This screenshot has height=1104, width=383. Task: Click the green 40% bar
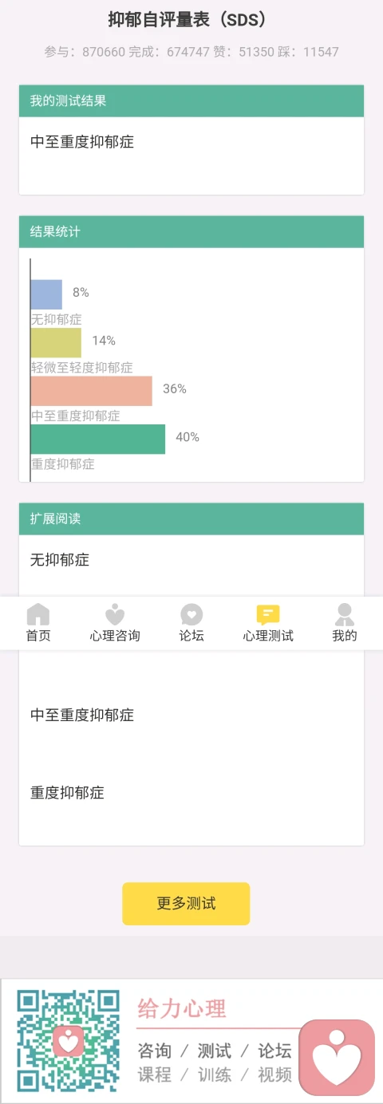98,439
